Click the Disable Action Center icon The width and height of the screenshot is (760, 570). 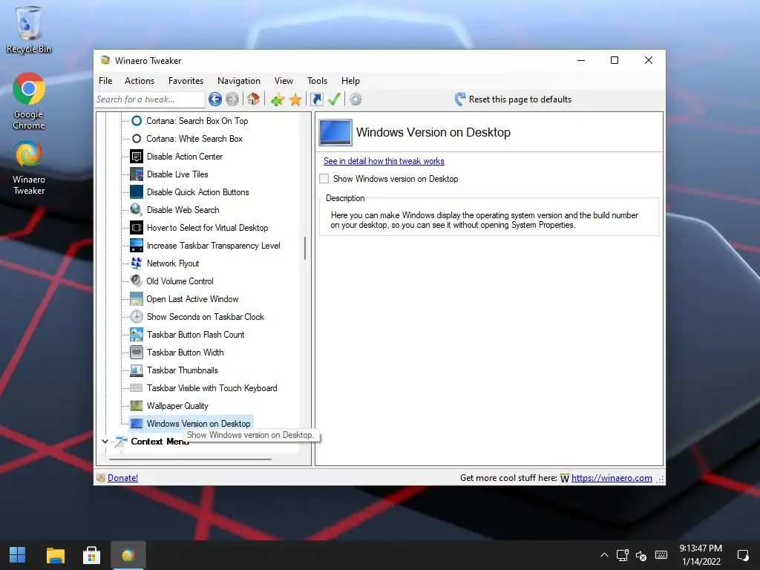pyautogui.click(x=137, y=157)
